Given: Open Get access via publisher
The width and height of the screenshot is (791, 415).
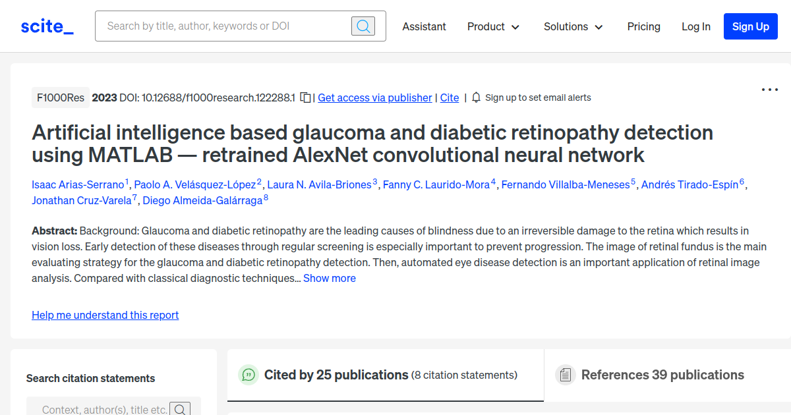Looking at the screenshot, I should (374, 97).
